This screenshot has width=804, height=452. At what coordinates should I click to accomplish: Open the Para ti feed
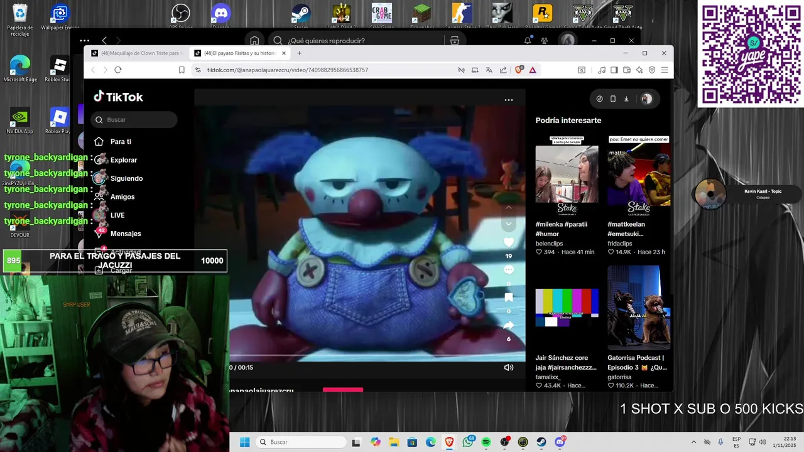tap(113, 142)
